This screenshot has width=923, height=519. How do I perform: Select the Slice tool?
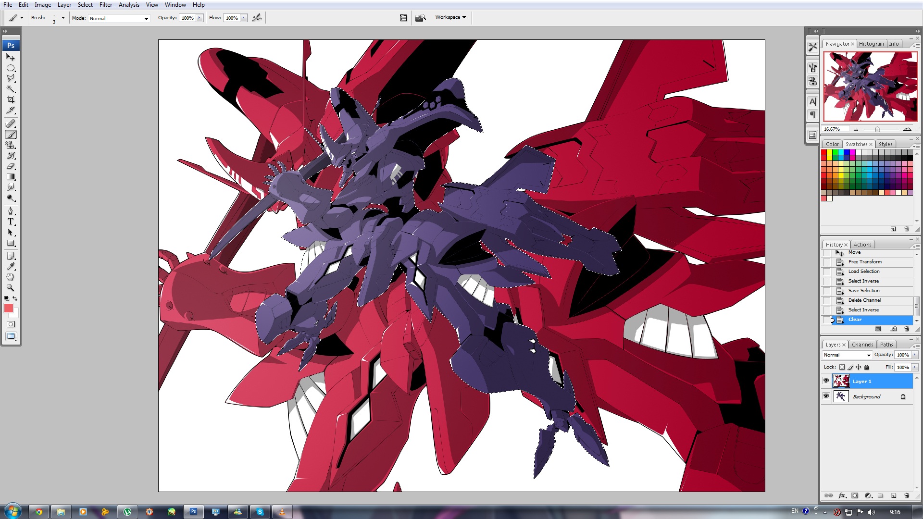[11, 110]
